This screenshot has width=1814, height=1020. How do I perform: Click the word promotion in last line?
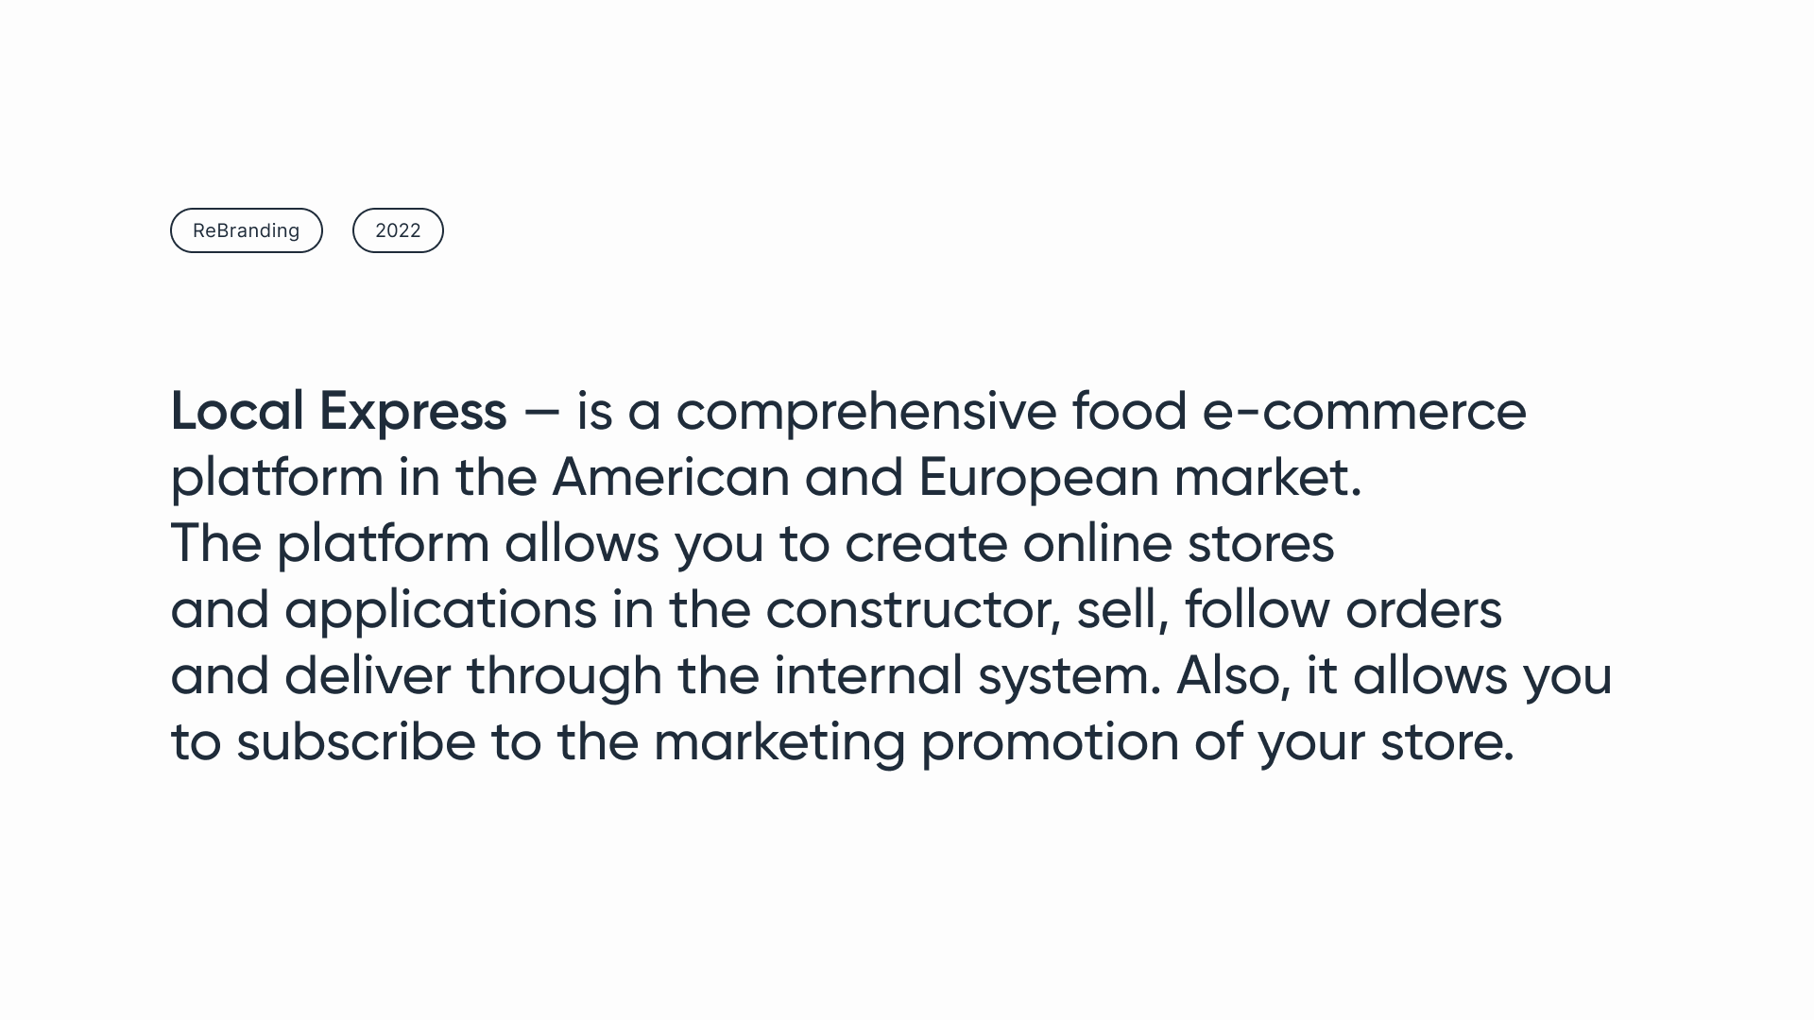[x=1050, y=743]
